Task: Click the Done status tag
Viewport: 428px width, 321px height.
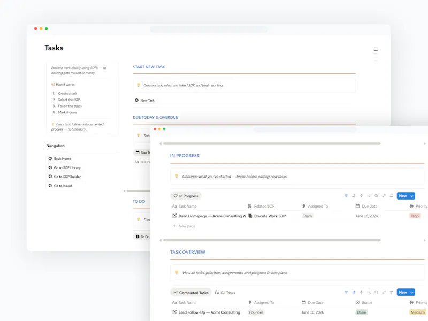Action: (x=362, y=312)
